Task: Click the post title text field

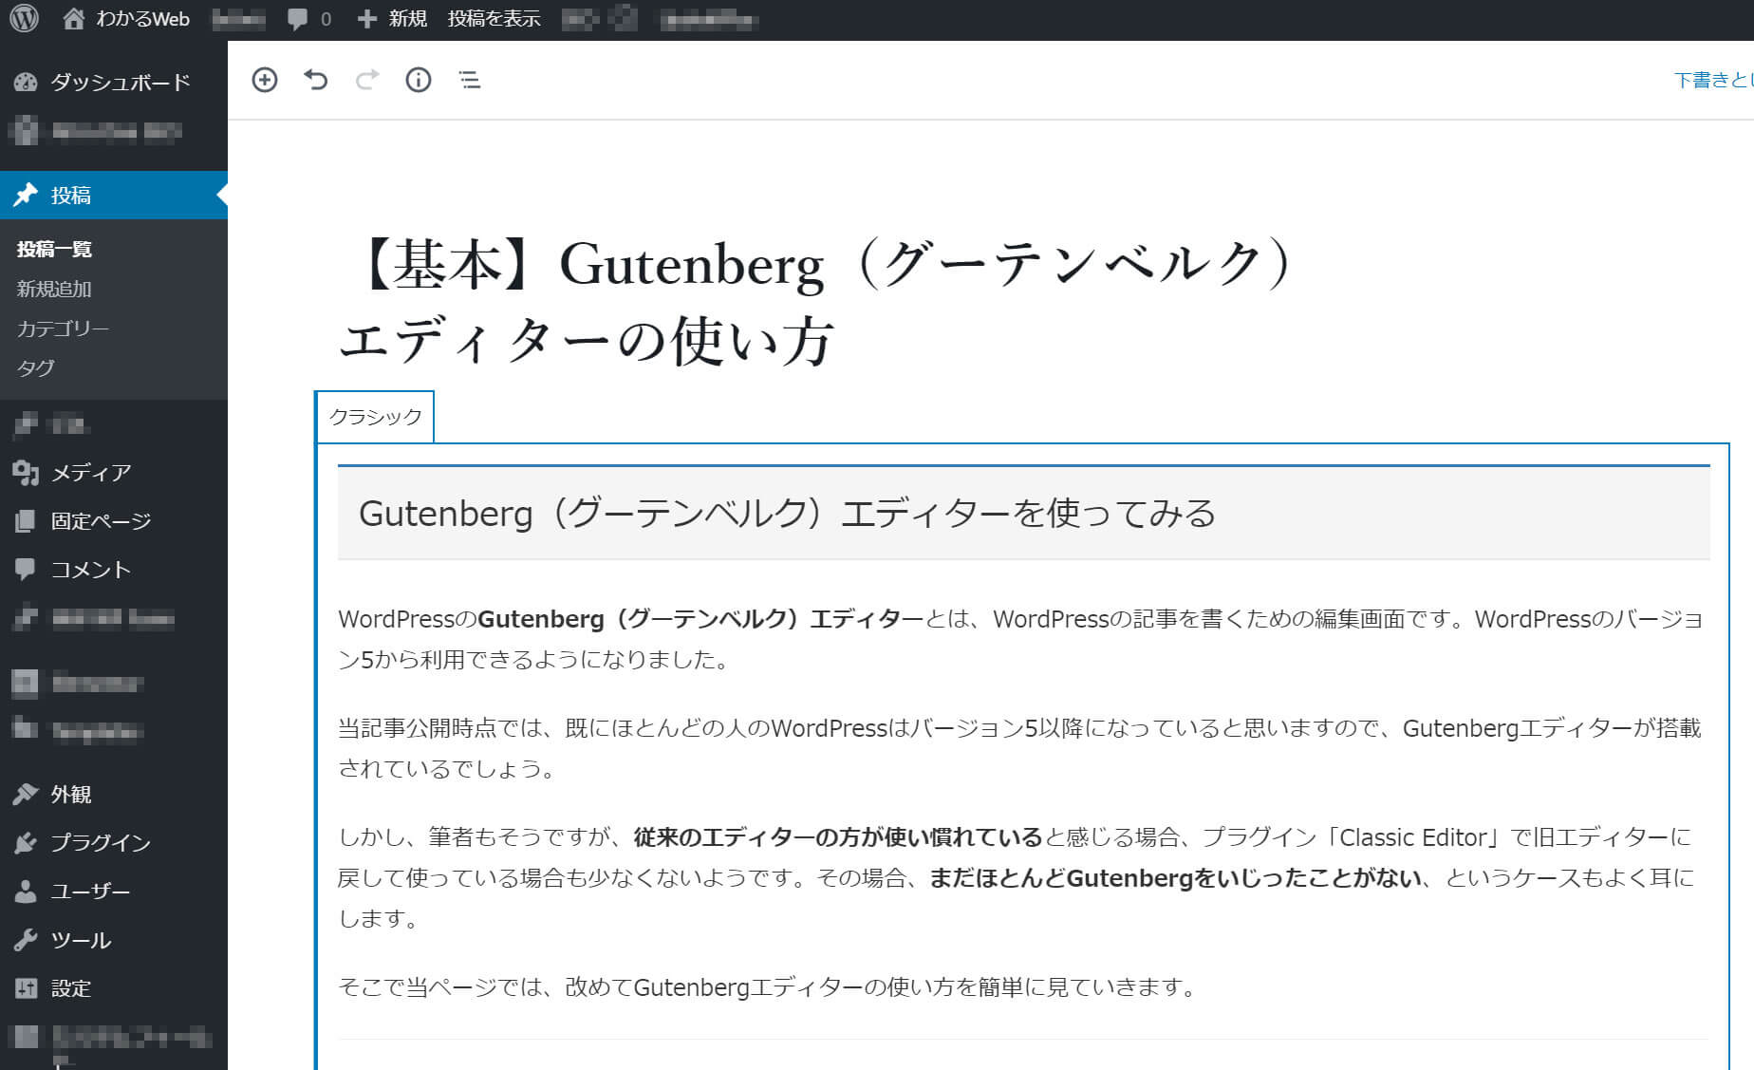Action: pos(816,301)
